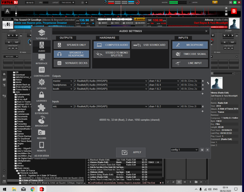Open the booth output type dropdown
This screenshot has height=192, width=244.
pos(63,89)
